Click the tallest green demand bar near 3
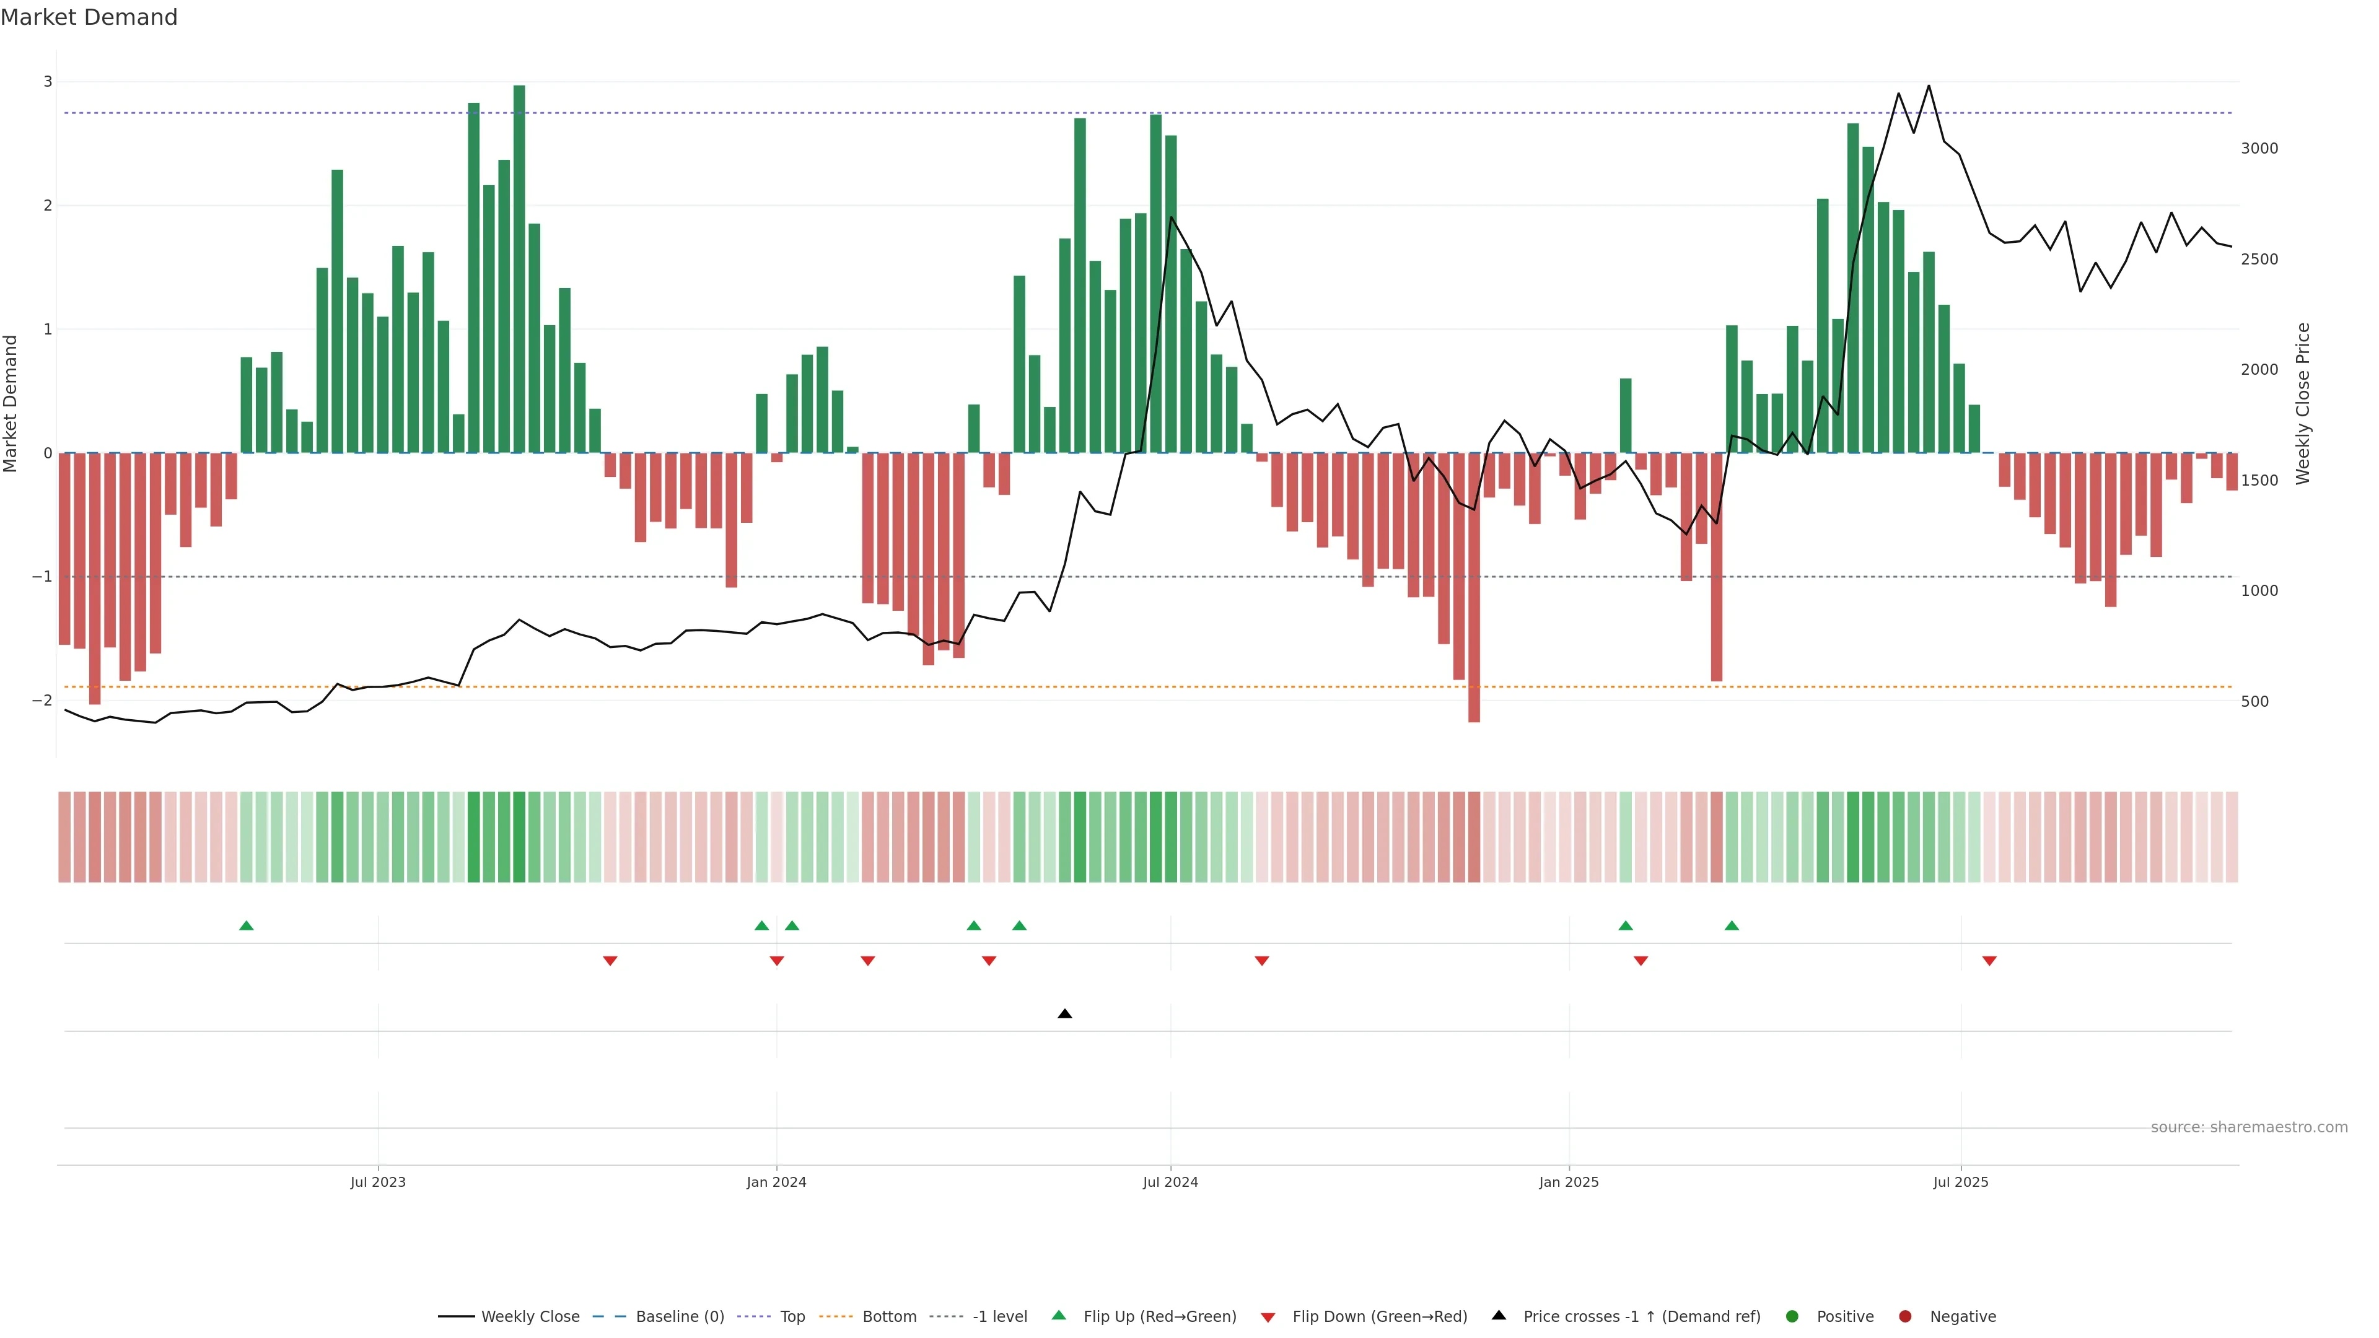 point(519,268)
